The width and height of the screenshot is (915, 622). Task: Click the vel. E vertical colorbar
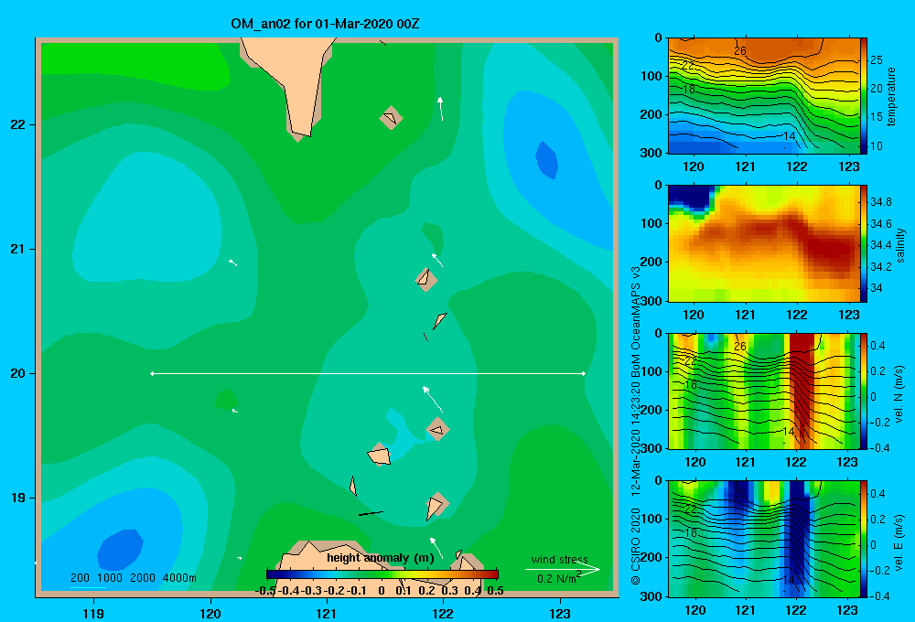pyautogui.click(x=864, y=539)
